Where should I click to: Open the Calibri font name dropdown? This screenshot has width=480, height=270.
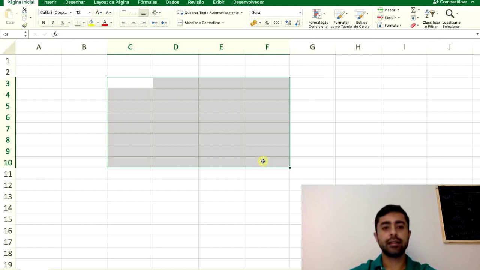(x=70, y=13)
